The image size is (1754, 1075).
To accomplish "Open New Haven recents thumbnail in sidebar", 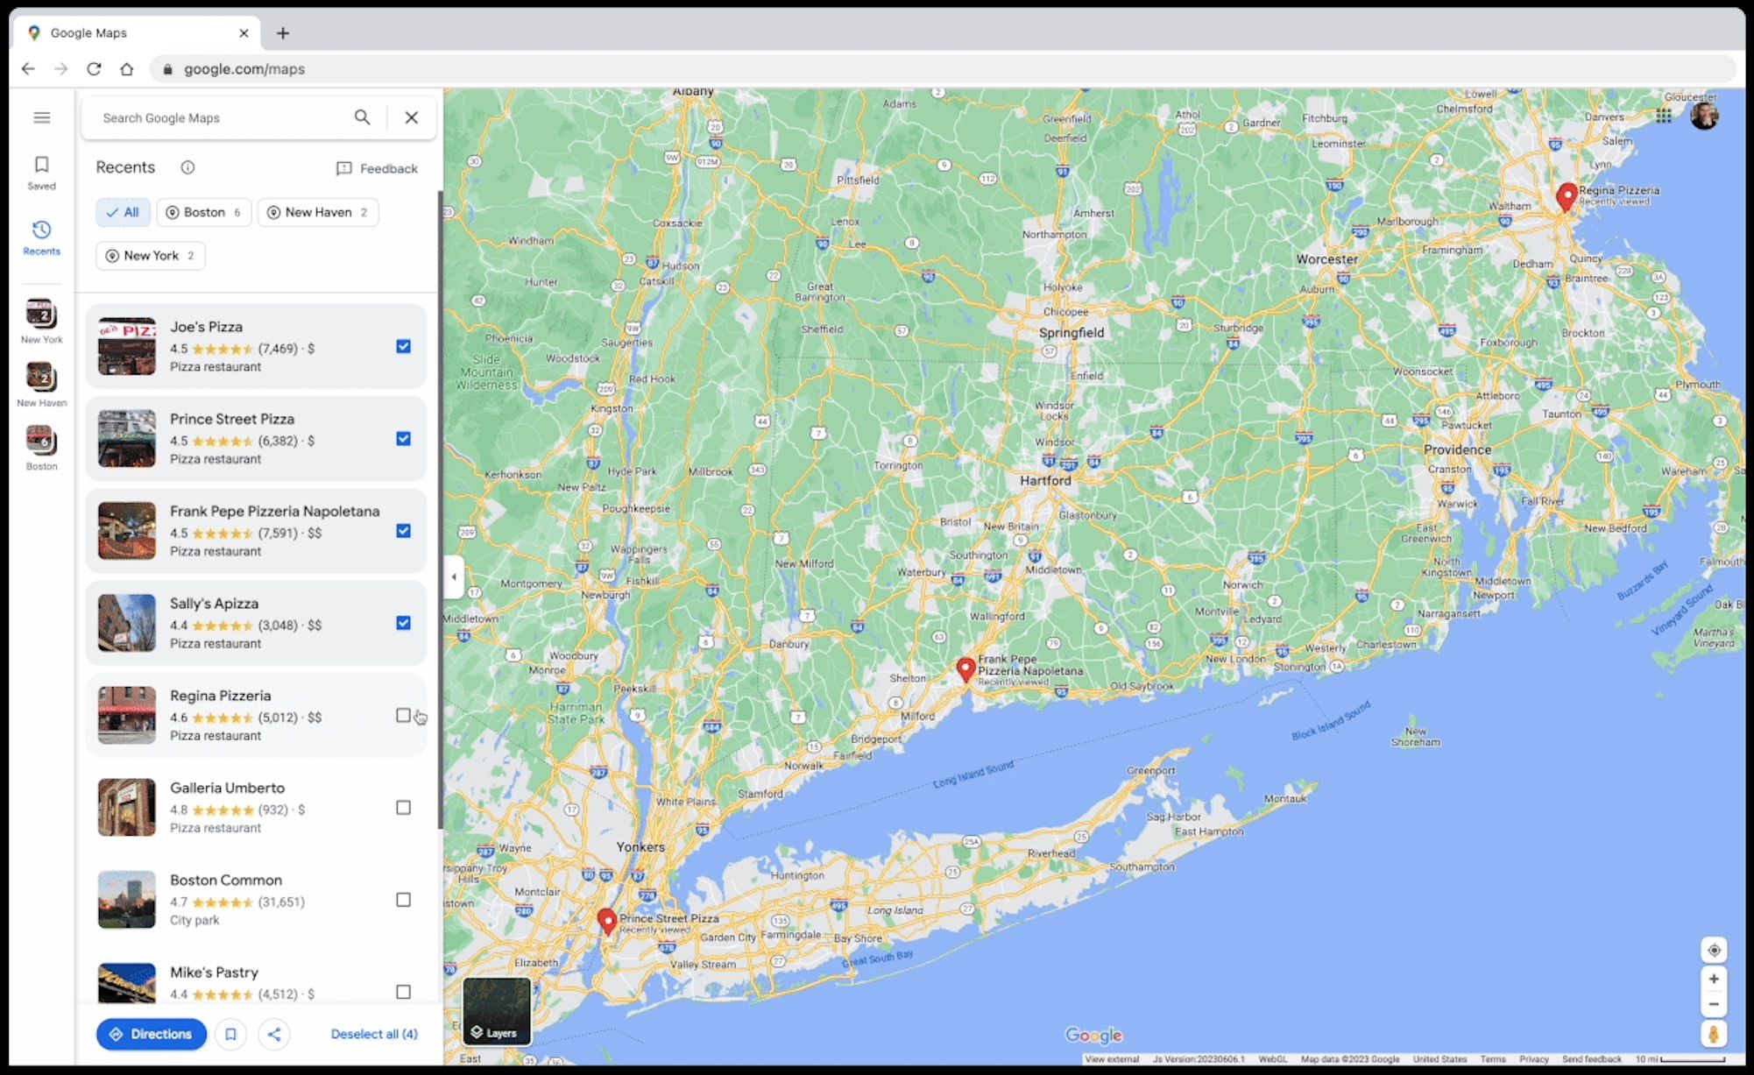I will [x=41, y=385].
